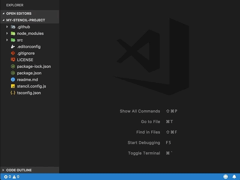Expand the src folder arrow

tap(7, 40)
